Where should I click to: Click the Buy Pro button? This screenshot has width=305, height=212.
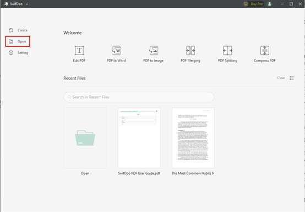(253, 4)
